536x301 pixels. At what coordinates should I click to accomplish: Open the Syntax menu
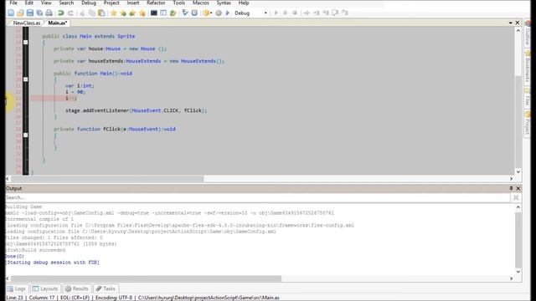coord(224,3)
